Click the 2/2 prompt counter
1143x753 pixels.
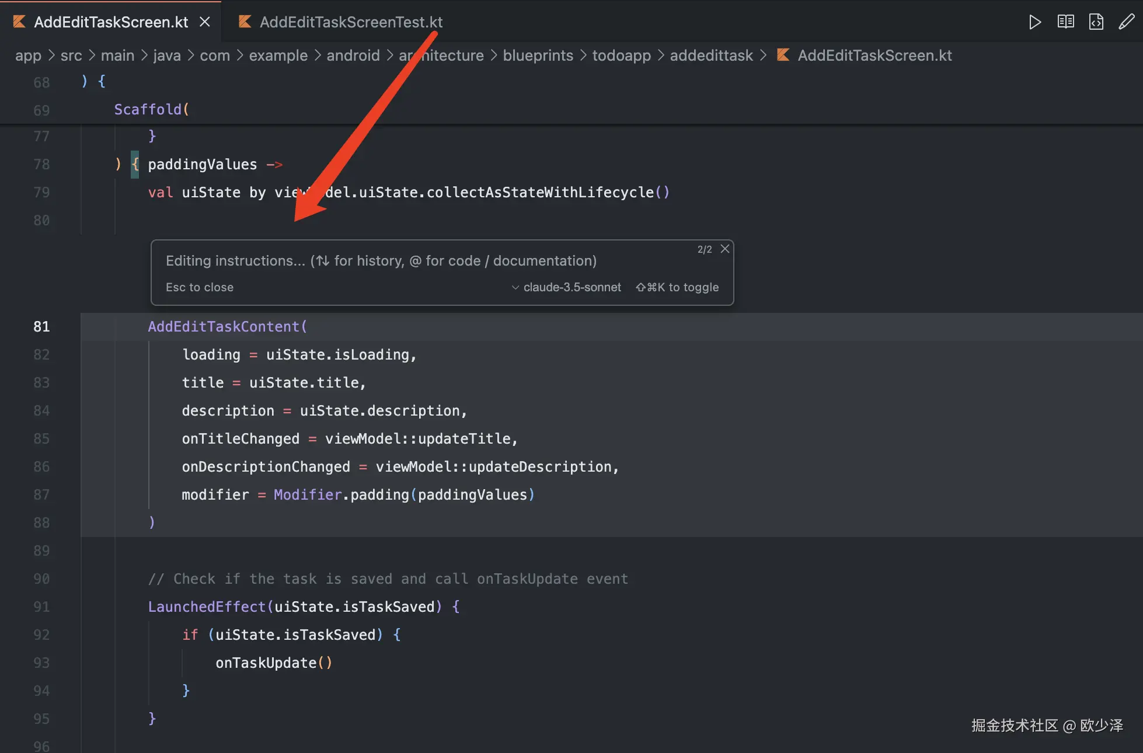705,249
